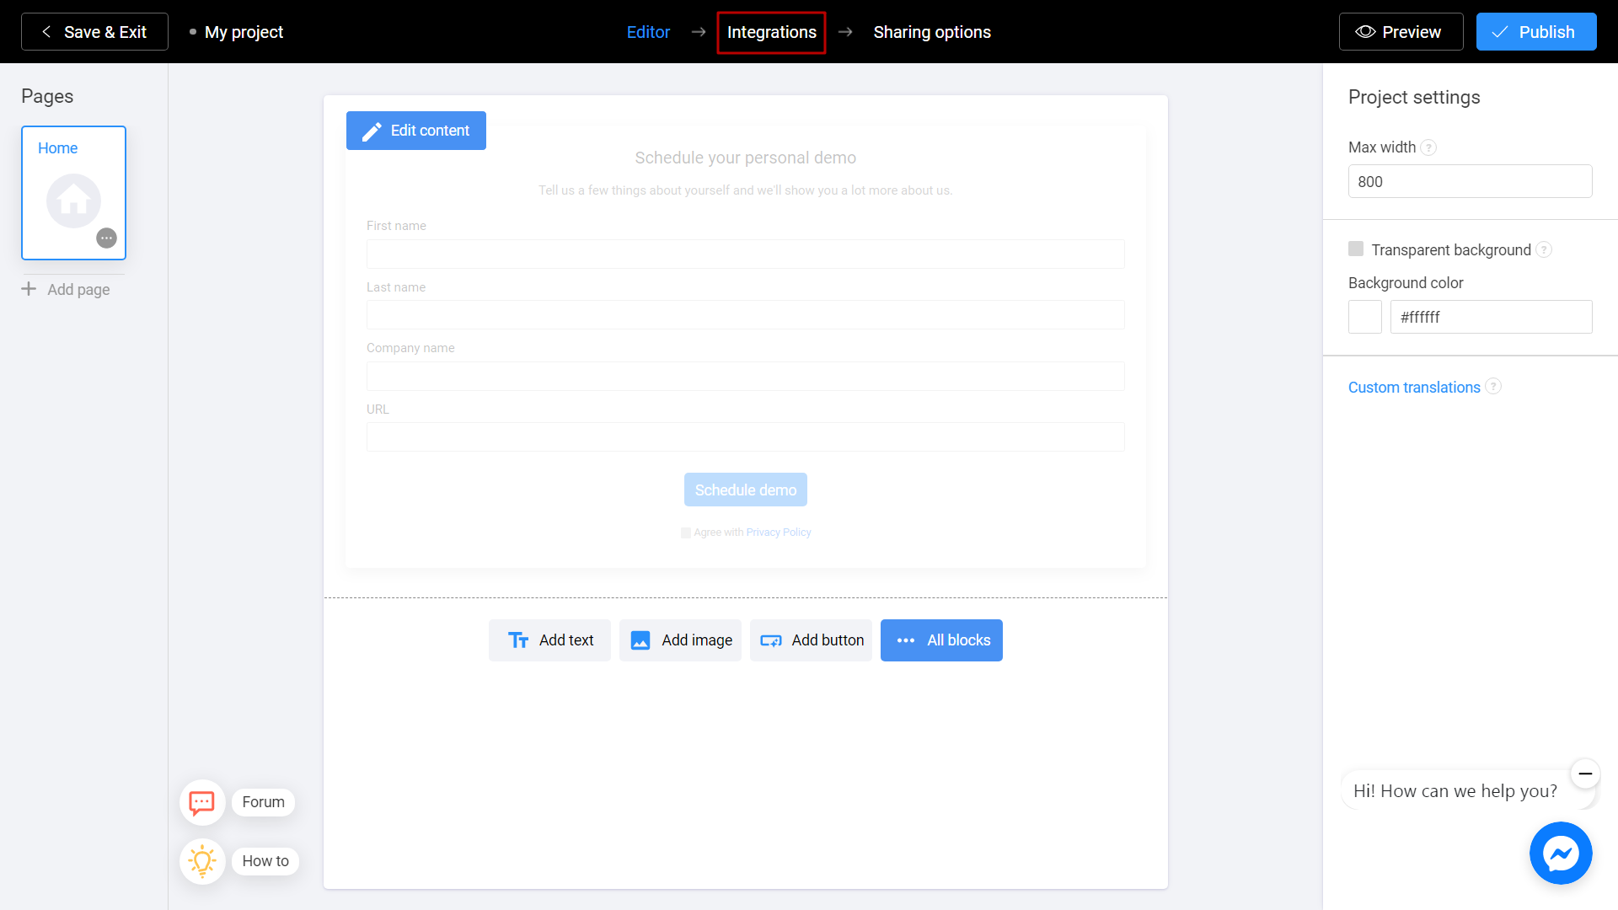
Task: Click the Home page thumbnail
Action: (x=72, y=192)
